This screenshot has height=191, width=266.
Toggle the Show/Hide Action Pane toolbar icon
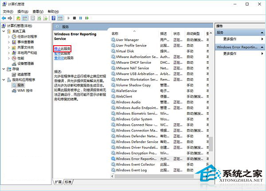[60, 18]
